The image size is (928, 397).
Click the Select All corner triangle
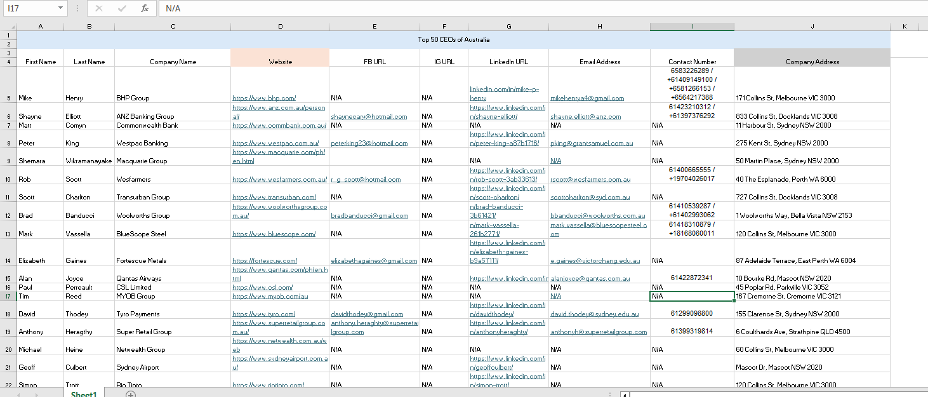[8, 26]
